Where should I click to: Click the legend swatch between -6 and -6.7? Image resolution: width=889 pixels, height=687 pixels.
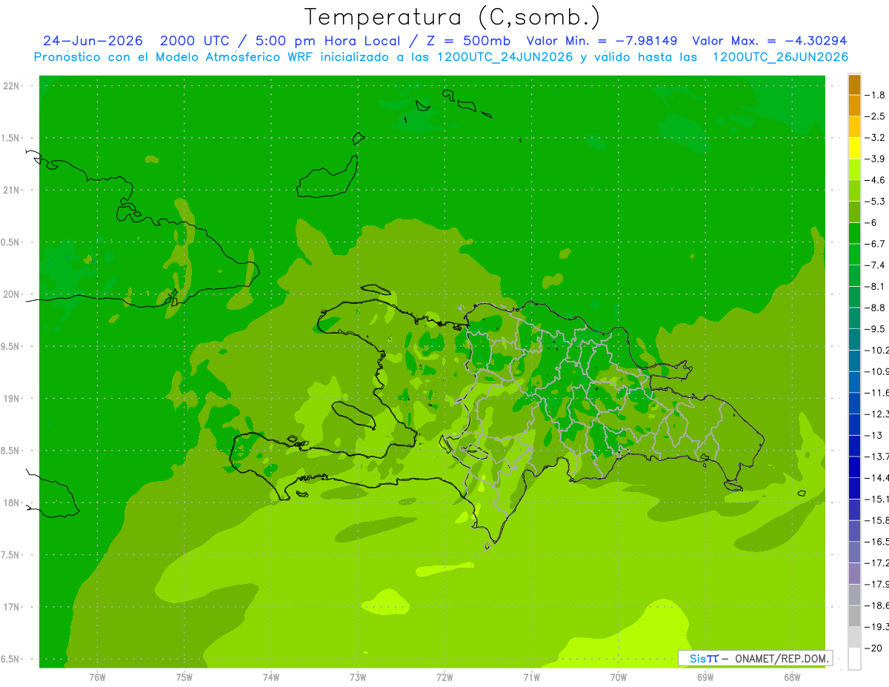click(x=854, y=233)
